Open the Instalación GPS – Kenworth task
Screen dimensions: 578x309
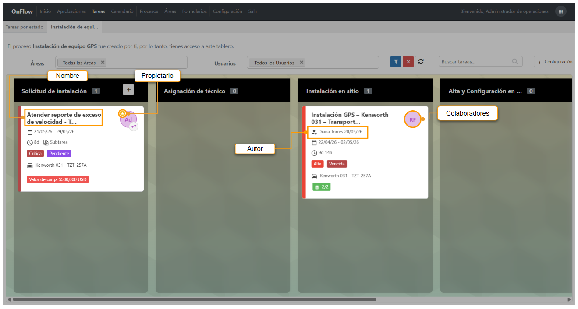point(350,118)
